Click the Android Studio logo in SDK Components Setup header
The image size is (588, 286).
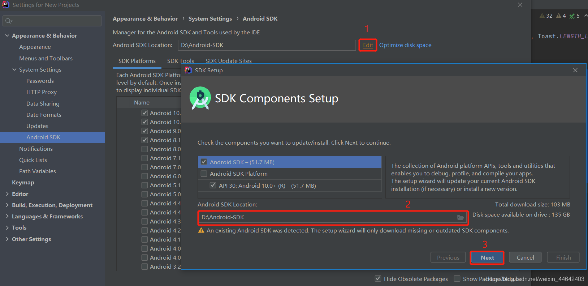tap(200, 98)
